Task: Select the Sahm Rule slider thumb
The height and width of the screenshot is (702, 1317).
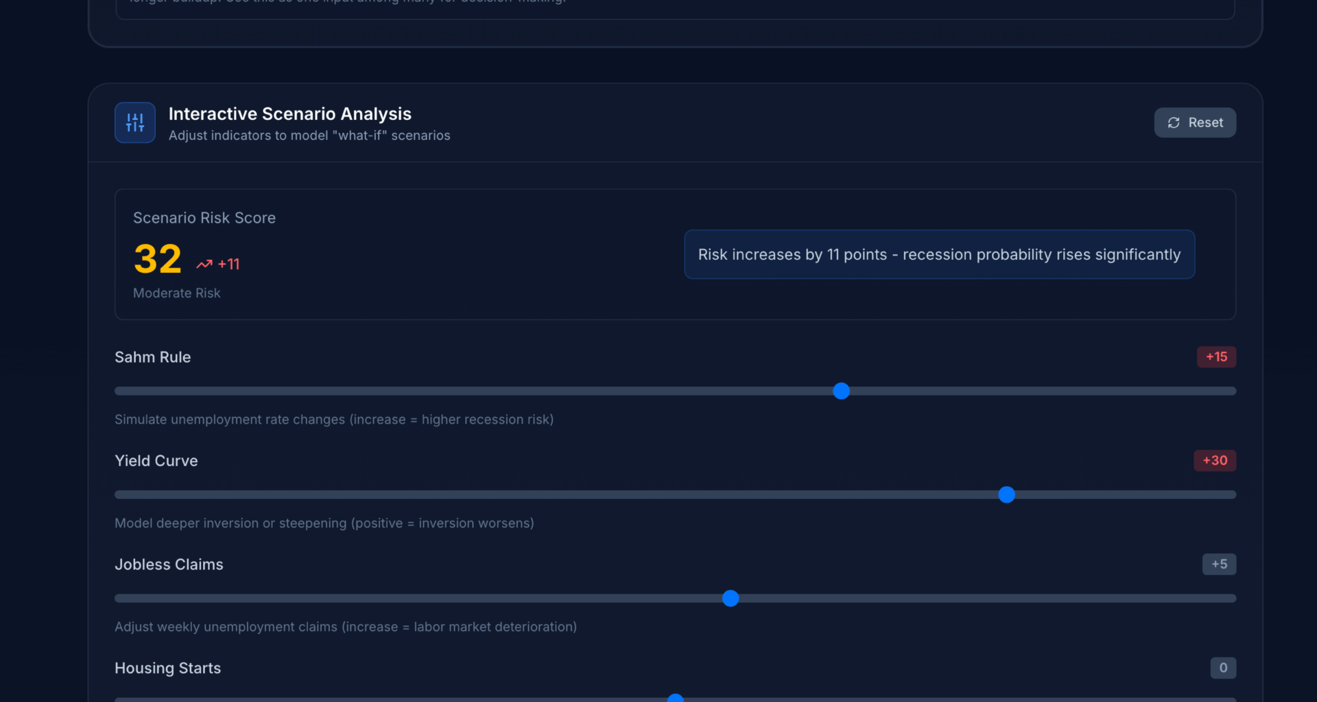Action: [x=841, y=391]
